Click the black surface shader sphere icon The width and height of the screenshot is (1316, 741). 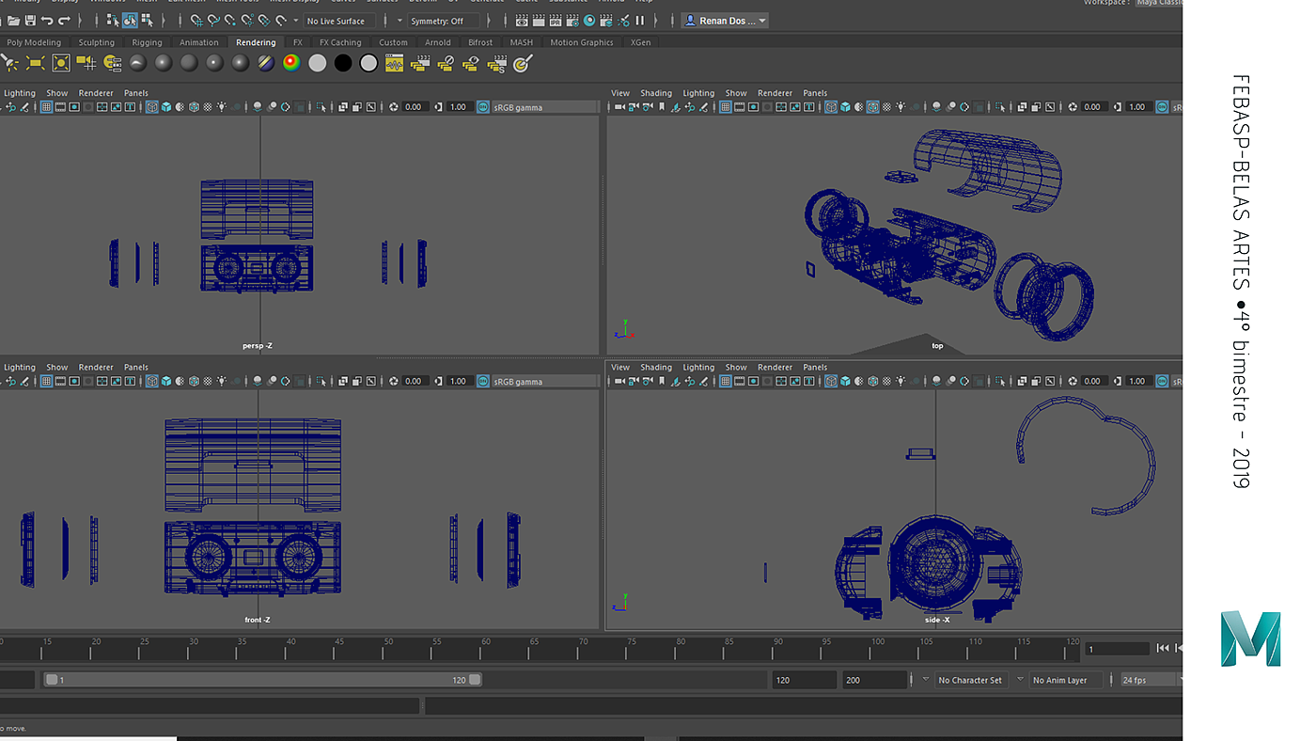tap(343, 63)
